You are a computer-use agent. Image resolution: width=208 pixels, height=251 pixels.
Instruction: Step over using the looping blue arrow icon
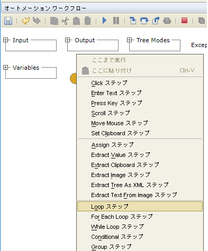[144, 21]
